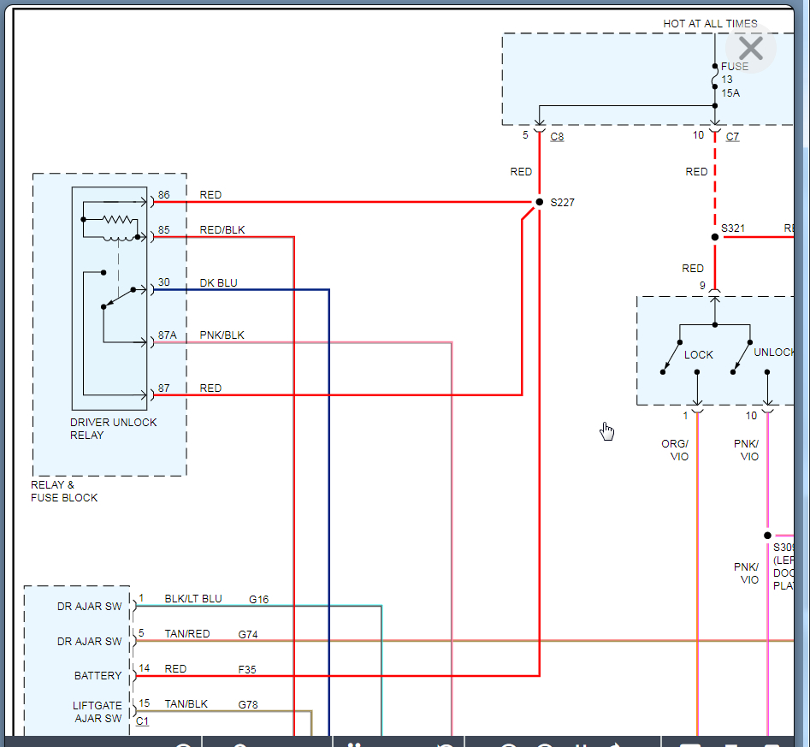The width and height of the screenshot is (810, 747).
Task: Click the S321 splice point
Action: (715, 237)
